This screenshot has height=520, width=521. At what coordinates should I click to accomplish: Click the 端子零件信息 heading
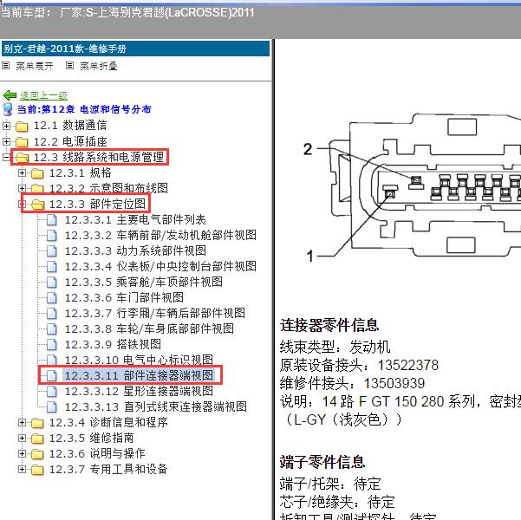[322, 462]
